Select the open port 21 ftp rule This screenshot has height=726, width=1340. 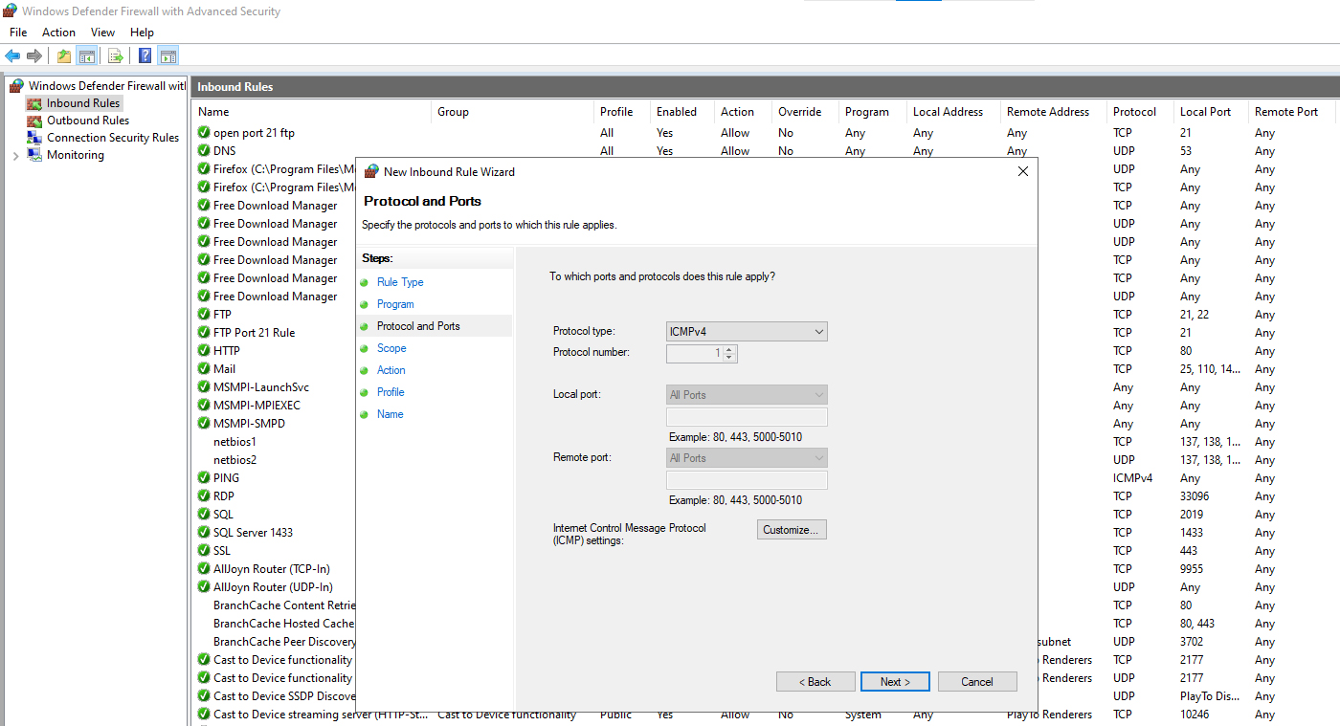pos(254,133)
